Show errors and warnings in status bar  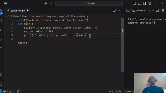pos(8,91)
